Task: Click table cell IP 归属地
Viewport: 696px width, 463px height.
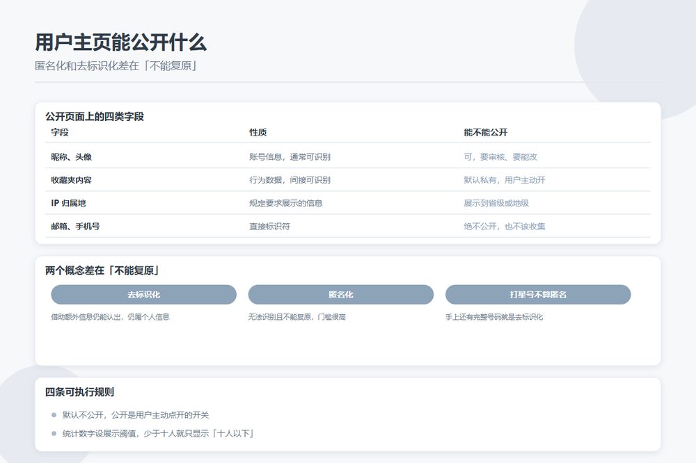Action: tap(68, 203)
